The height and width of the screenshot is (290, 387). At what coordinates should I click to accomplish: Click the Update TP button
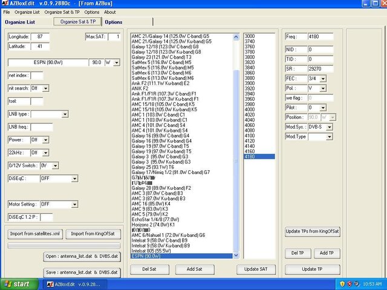[312, 269]
